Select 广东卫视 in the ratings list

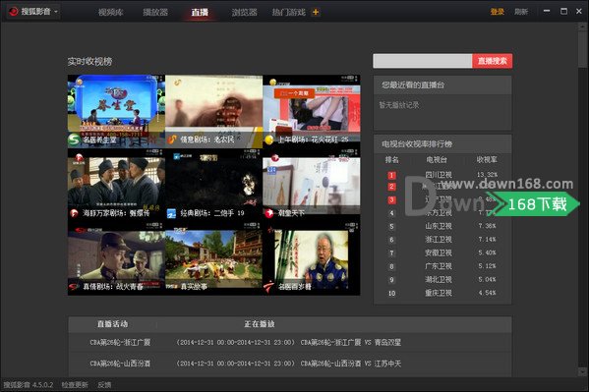click(439, 266)
